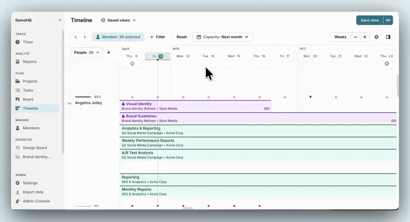The width and height of the screenshot is (410, 222).
Task: Click the Reset filters button
Action: [182, 37]
